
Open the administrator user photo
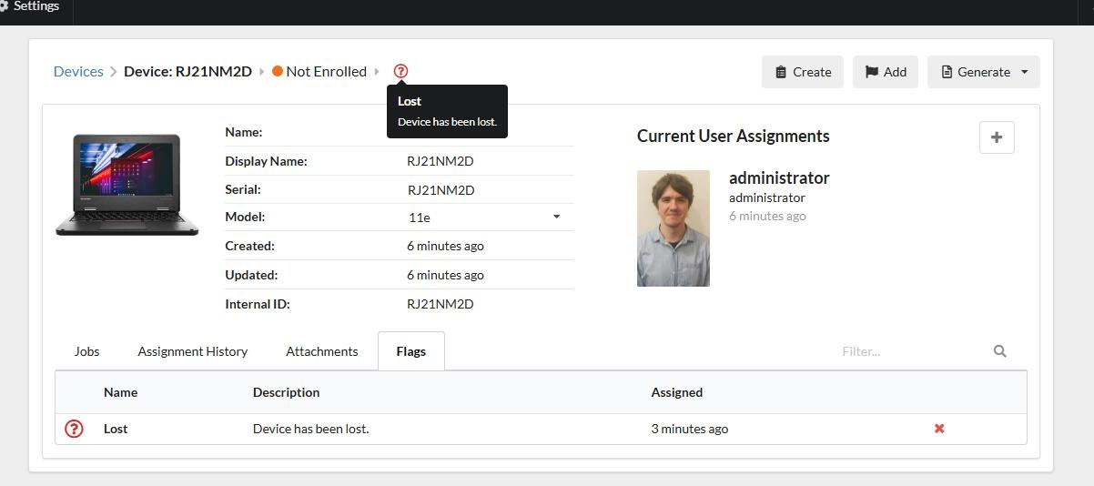click(x=674, y=228)
